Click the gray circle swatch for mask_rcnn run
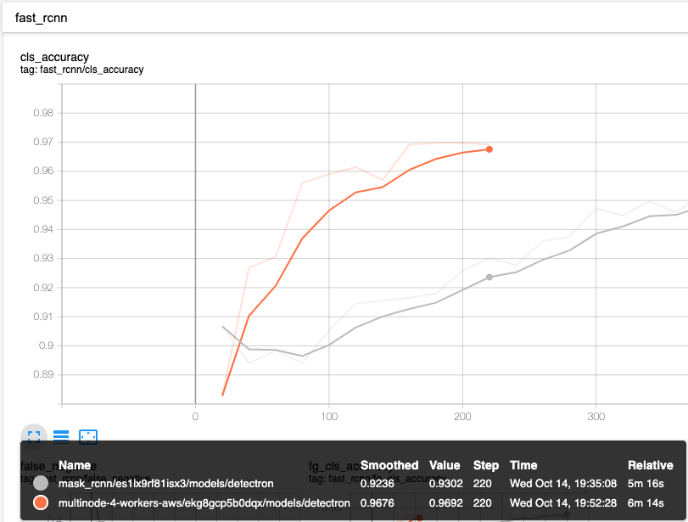The image size is (688, 522). [41, 483]
